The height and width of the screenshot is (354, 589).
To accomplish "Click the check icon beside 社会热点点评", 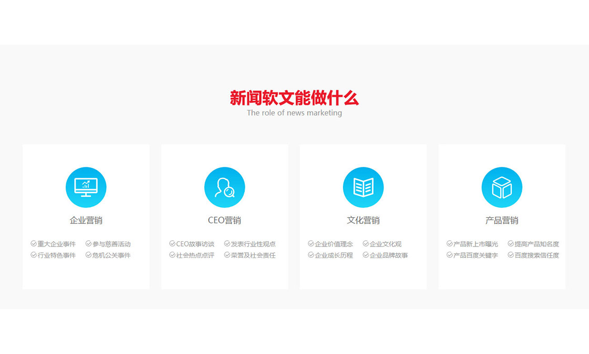I will [172, 255].
